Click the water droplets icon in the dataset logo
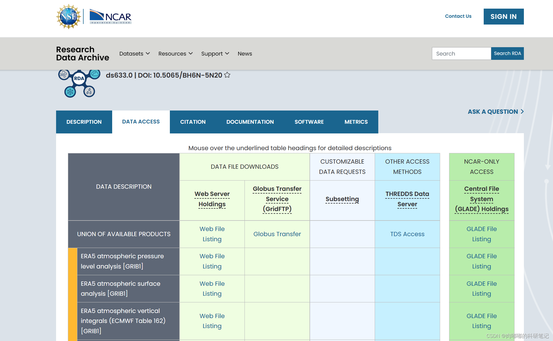 tap(89, 92)
